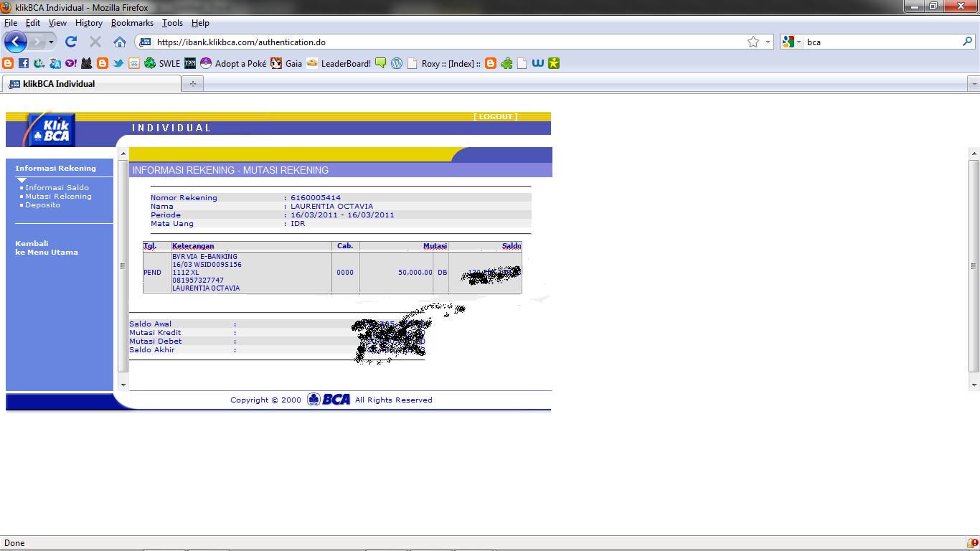Click the period 16/03/2011 - 16/03/2011
Image resolution: width=980 pixels, height=551 pixels.
(x=342, y=215)
